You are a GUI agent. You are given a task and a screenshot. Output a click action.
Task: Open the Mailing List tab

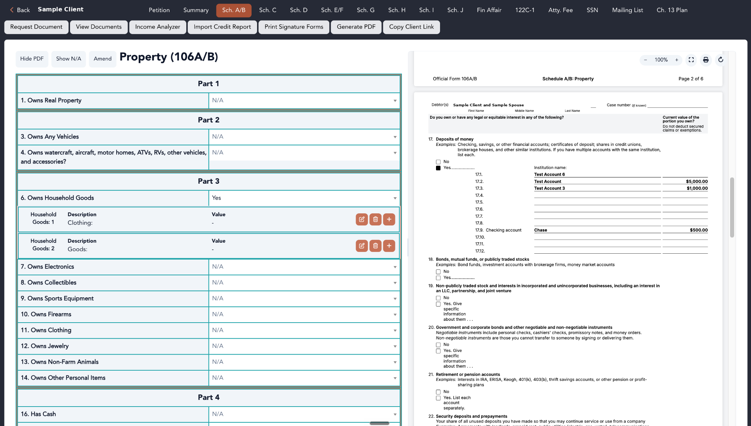[627, 10]
